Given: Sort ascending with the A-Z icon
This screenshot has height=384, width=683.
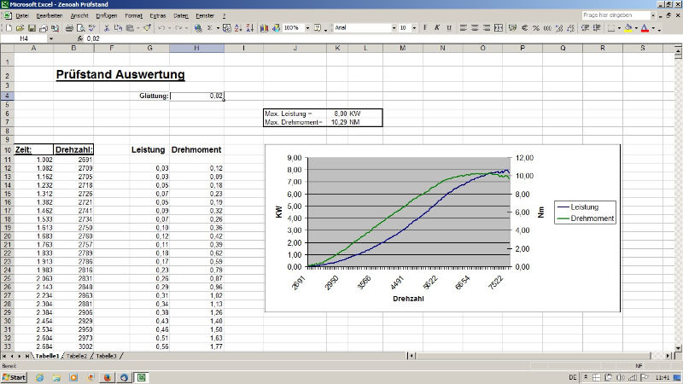Looking at the screenshot, I should coord(229,28).
